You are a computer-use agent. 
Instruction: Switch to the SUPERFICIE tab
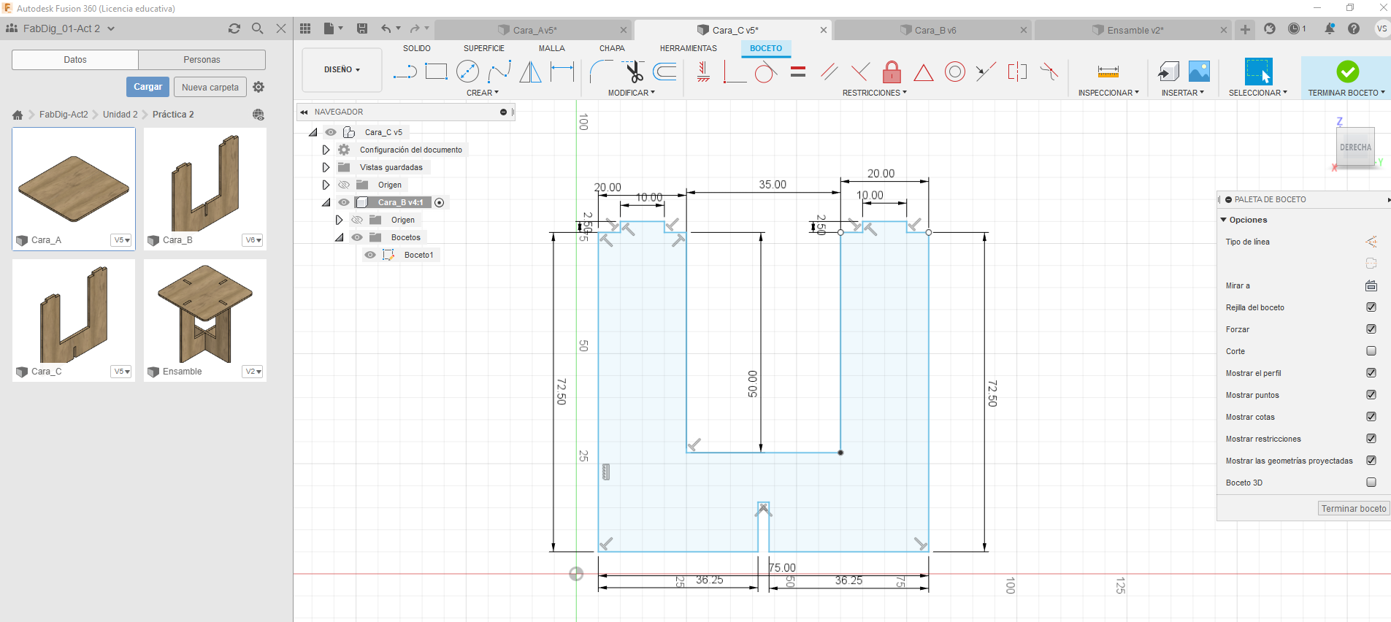point(484,48)
